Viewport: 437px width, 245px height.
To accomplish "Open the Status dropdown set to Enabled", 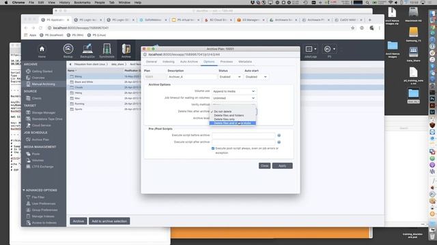I will click(x=230, y=77).
